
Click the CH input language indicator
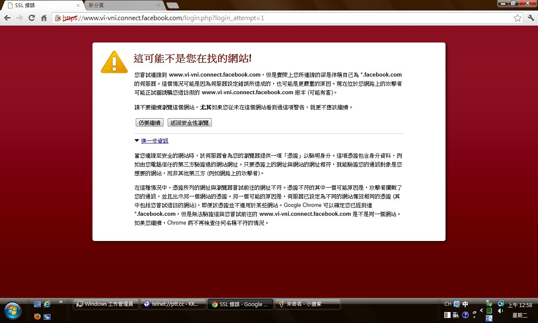click(448, 304)
